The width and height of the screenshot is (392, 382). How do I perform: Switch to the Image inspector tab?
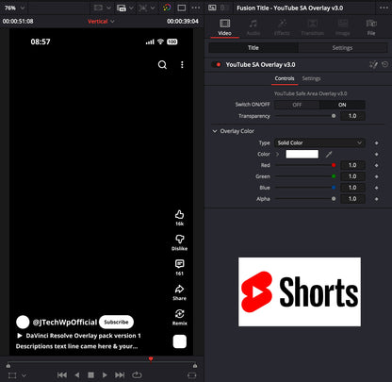click(343, 27)
